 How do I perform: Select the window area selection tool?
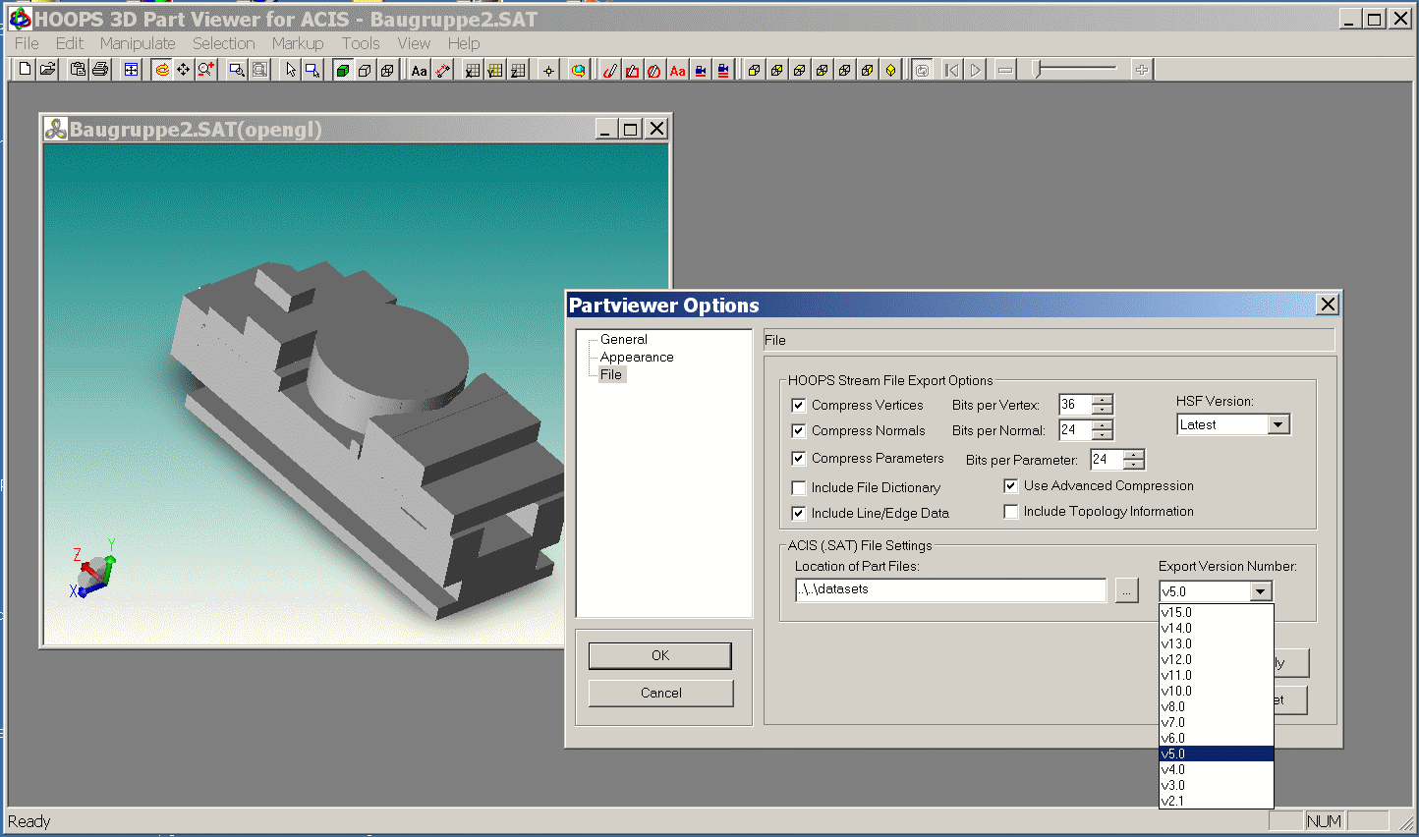[x=312, y=70]
